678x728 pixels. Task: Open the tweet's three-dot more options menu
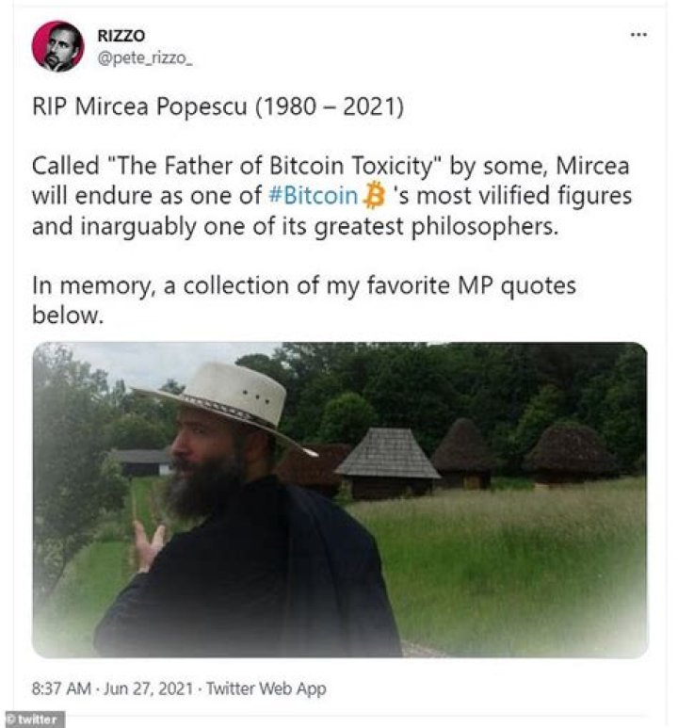(x=638, y=35)
